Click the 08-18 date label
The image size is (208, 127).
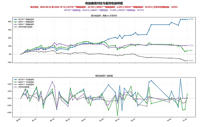pos(52,120)
